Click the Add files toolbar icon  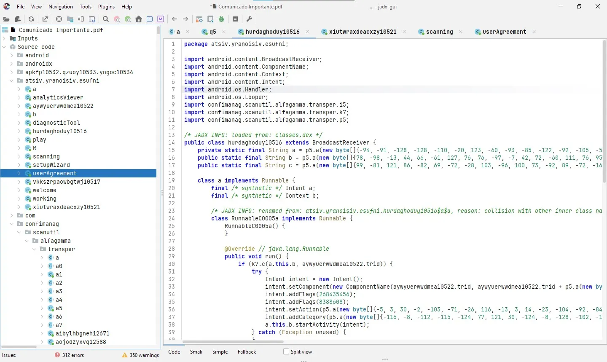coord(17,19)
